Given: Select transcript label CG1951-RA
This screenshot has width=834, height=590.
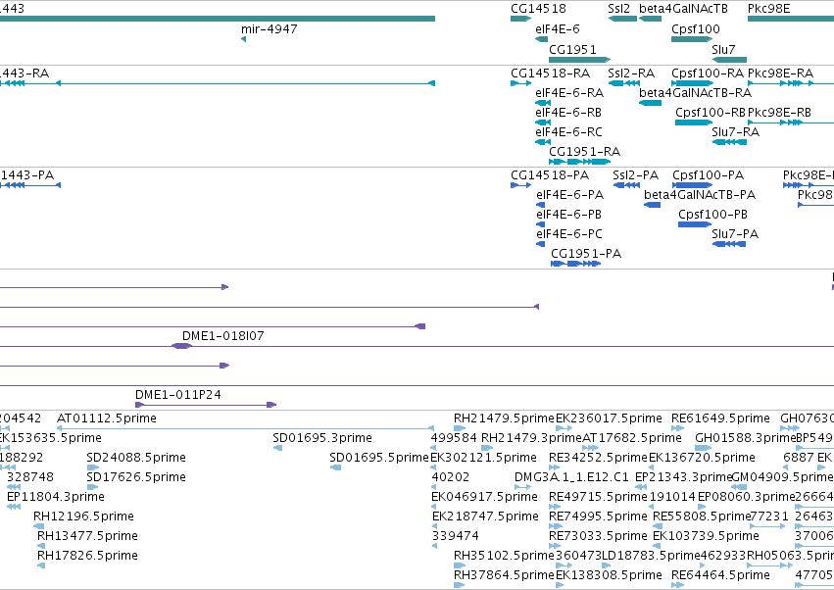Looking at the screenshot, I should pos(584,152).
